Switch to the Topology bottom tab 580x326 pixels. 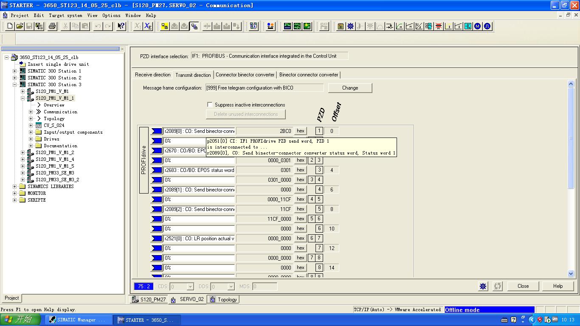pos(224,300)
